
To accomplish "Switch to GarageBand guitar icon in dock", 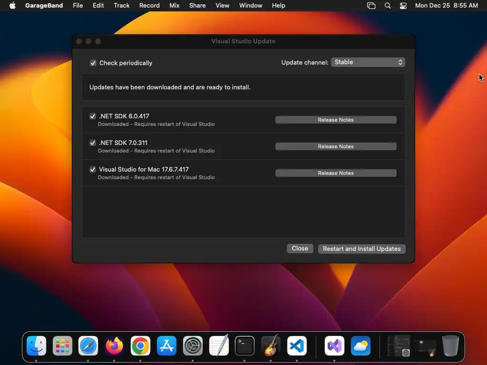I will pos(271,346).
